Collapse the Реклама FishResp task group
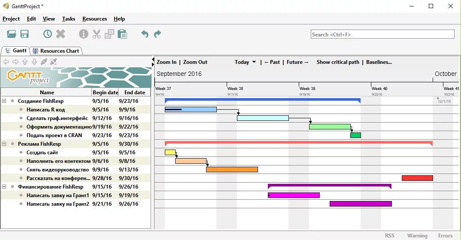The width and height of the screenshot is (461, 240). pos(4,144)
